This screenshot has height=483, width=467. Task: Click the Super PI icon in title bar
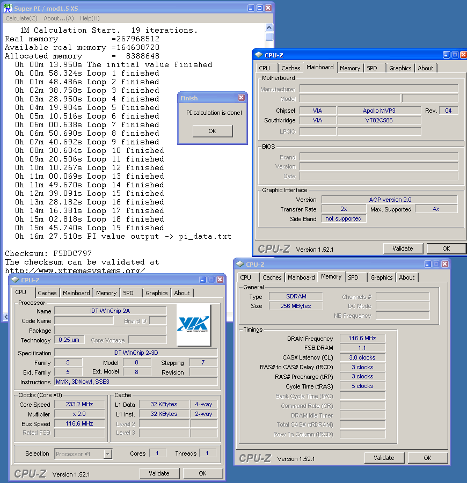[x=8, y=8]
